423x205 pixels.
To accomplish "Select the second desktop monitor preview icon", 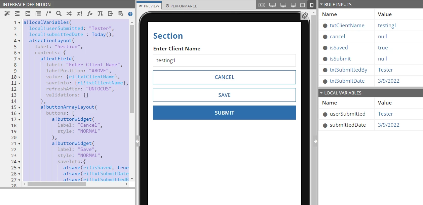I will [x=283, y=5].
